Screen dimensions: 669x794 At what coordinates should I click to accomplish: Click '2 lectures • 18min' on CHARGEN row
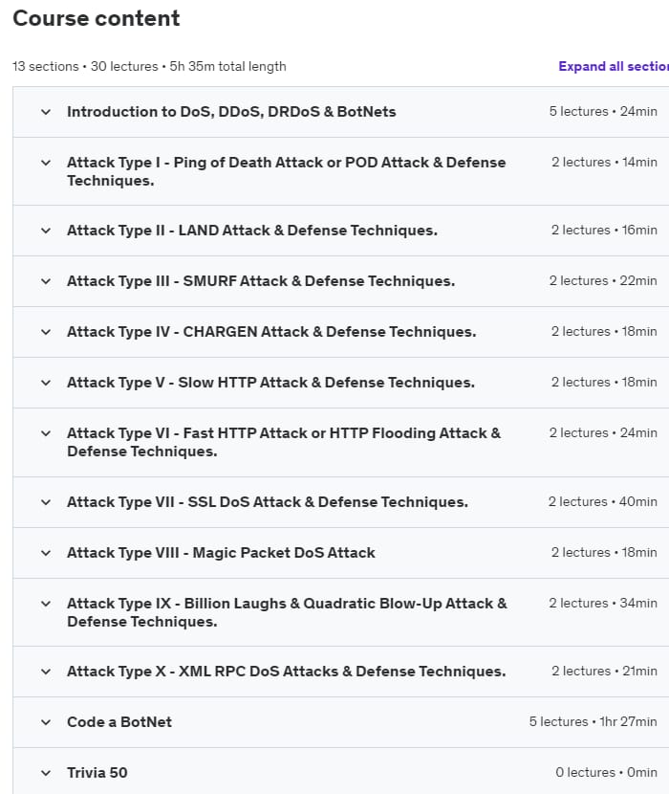click(604, 331)
